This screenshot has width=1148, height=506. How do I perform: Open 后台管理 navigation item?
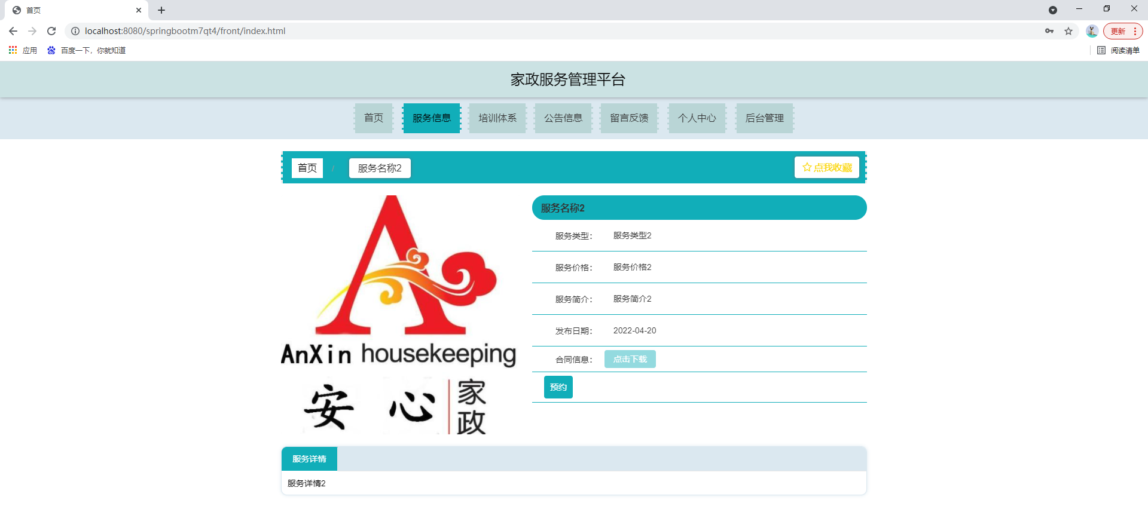coord(765,118)
